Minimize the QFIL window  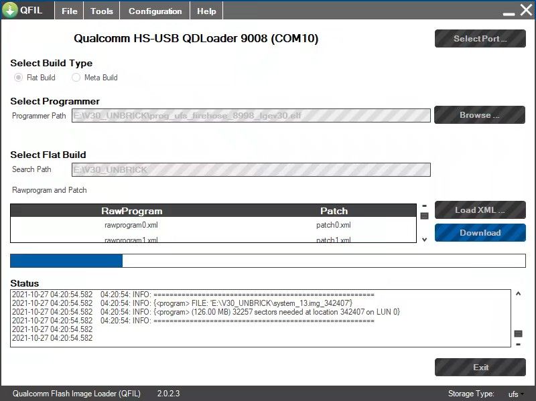pyautogui.click(x=509, y=13)
